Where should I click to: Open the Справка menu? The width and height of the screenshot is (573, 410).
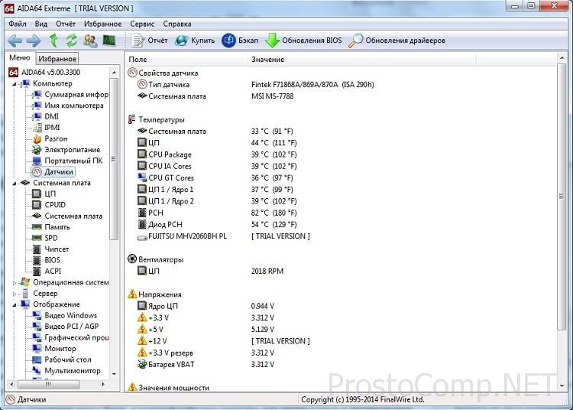click(177, 24)
